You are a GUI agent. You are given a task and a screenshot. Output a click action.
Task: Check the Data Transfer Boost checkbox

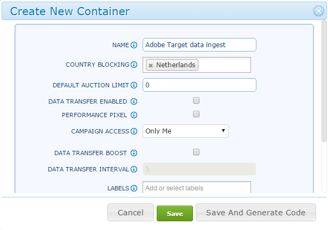(x=196, y=152)
